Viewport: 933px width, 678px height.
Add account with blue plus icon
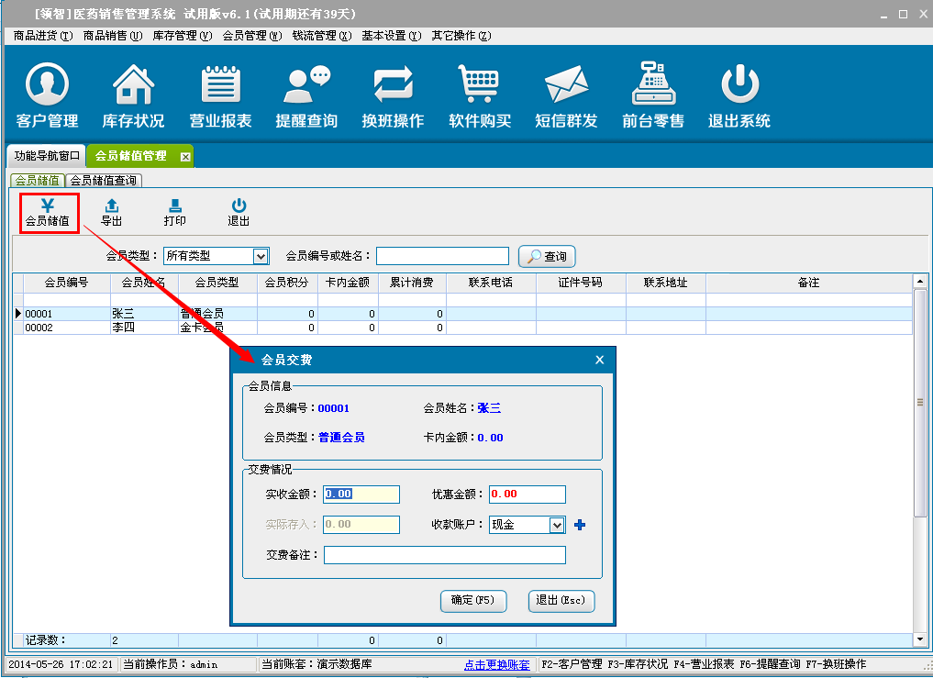pyautogui.click(x=580, y=525)
